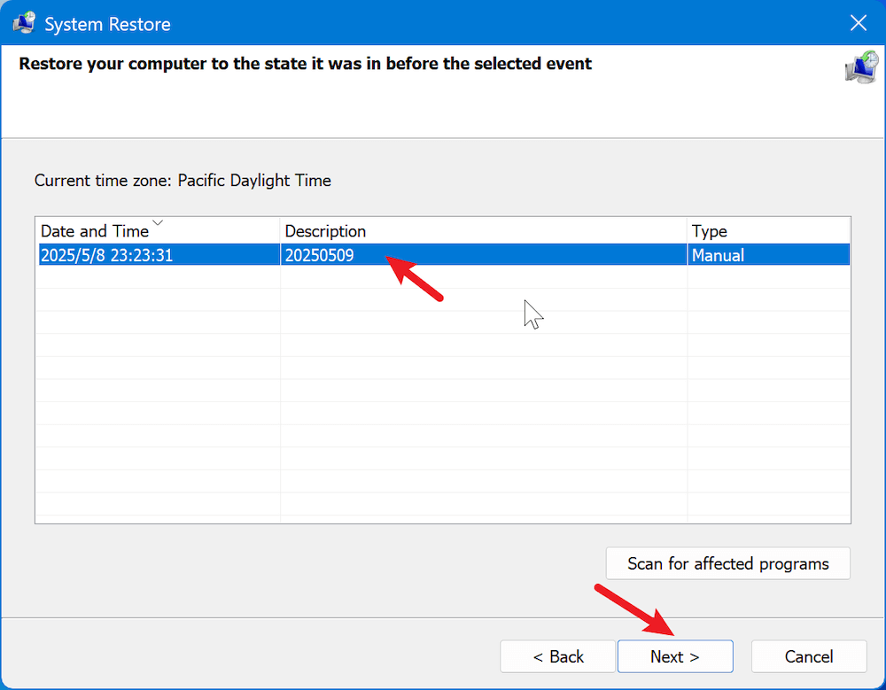This screenshot has height=690, width=886.
Task: Click the System Restore icon in the title bar
Action: tap(22, 22)
